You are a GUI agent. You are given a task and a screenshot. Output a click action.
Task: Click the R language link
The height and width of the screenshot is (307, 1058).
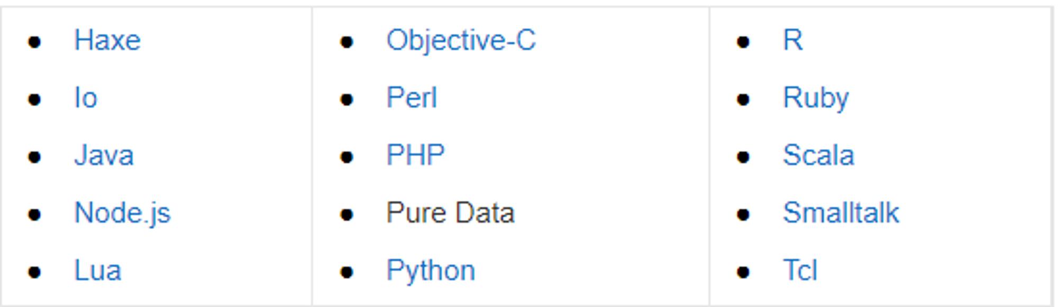[792, 40]
